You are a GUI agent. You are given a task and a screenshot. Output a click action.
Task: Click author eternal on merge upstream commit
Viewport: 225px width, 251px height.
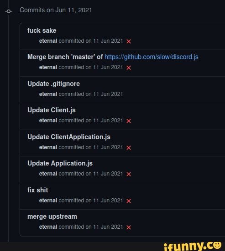pyautogui.click(x=48, y=227)
